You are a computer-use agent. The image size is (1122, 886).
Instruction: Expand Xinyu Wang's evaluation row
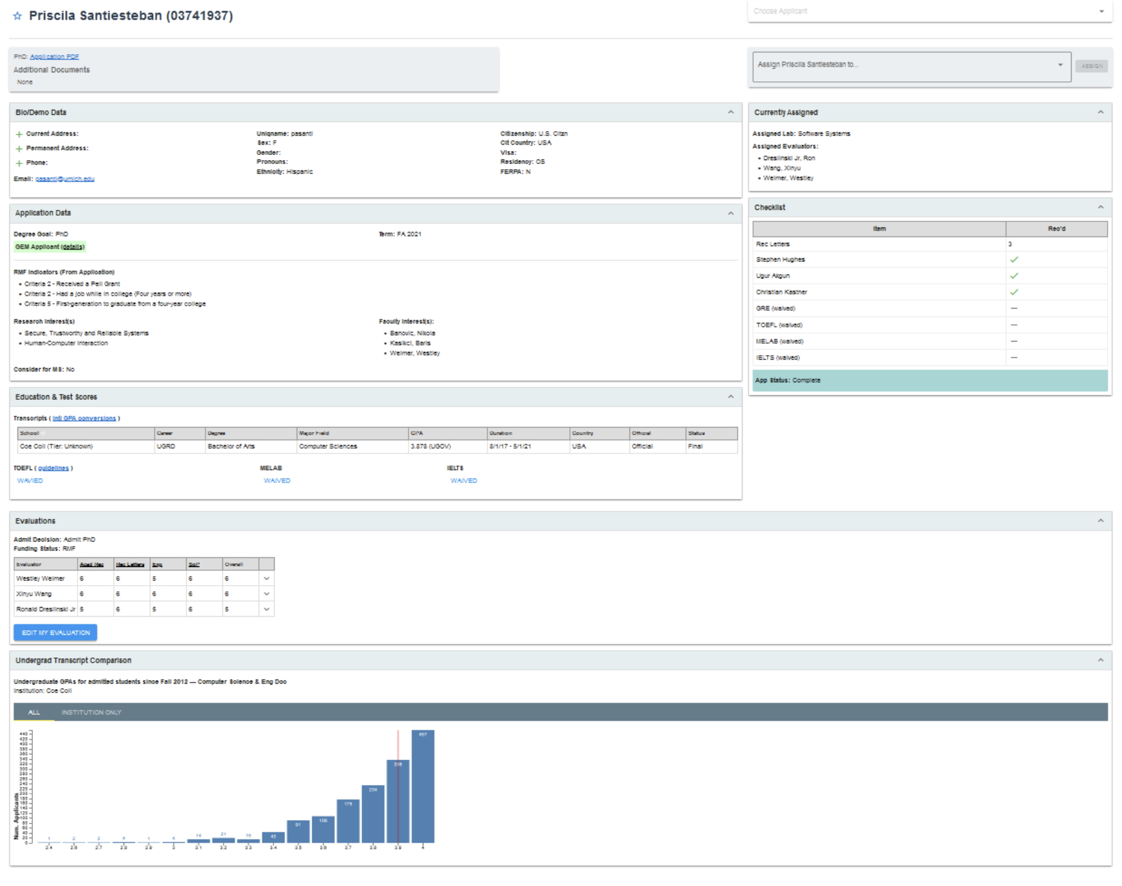click(x=266, y=594)
